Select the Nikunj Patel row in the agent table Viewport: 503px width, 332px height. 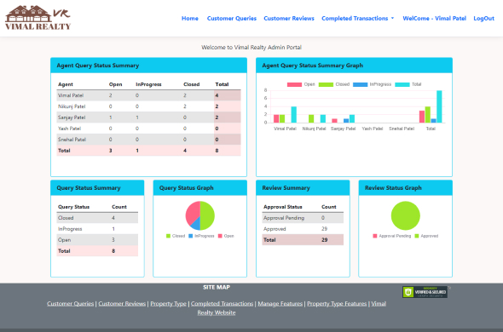[148, 106]
